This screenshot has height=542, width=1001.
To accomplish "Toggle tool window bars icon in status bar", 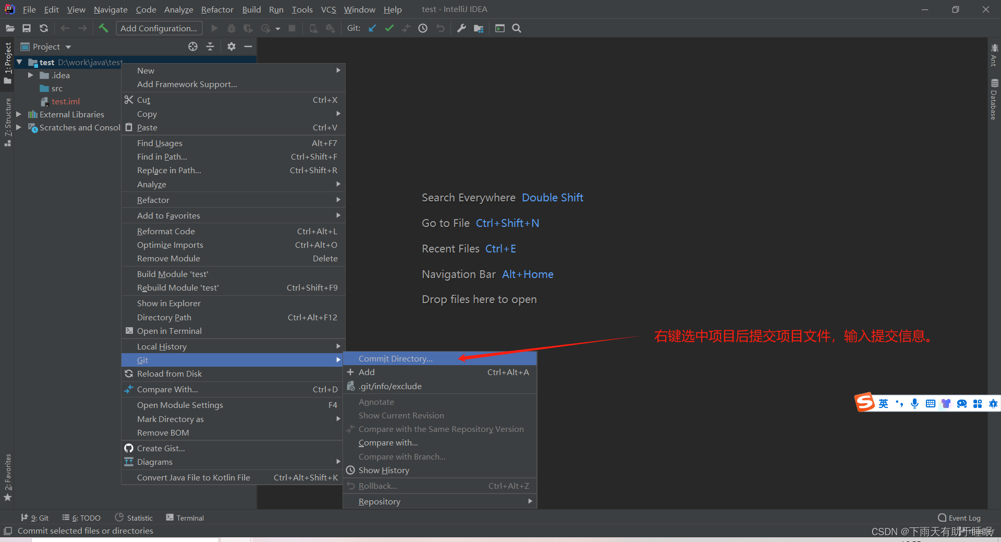I will (8, 531).
